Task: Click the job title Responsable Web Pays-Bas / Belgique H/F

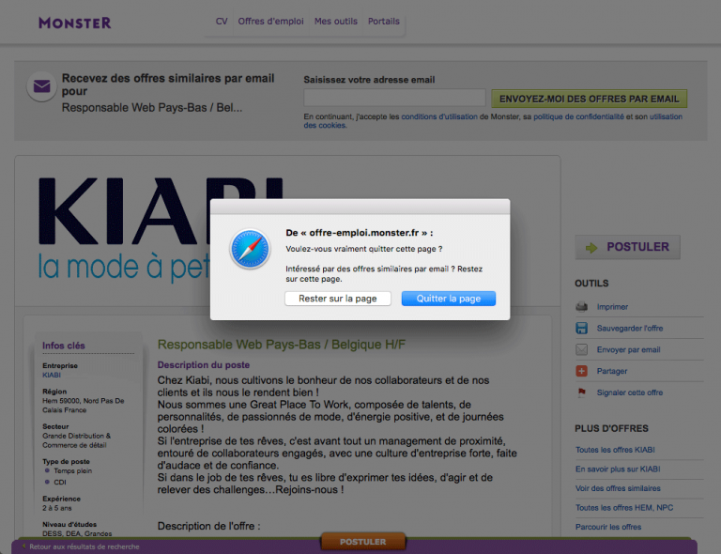Action: tap(282, 345)
